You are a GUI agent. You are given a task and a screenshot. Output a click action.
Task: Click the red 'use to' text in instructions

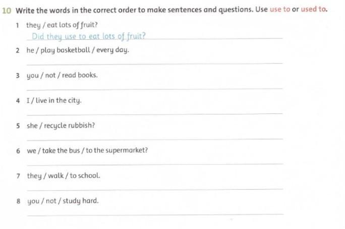click(x=280, y=9)
